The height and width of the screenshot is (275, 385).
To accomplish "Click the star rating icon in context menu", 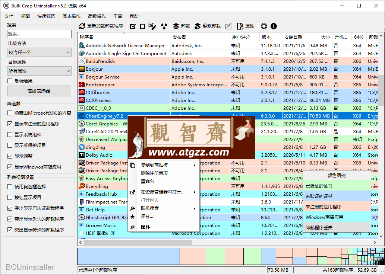I will coord(133,217).
